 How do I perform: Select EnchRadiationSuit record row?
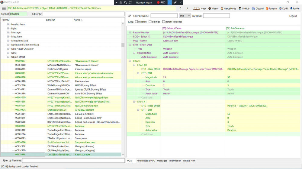(x=61, y=110)
